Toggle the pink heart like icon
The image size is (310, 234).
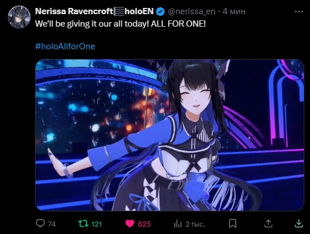point(130,224)
